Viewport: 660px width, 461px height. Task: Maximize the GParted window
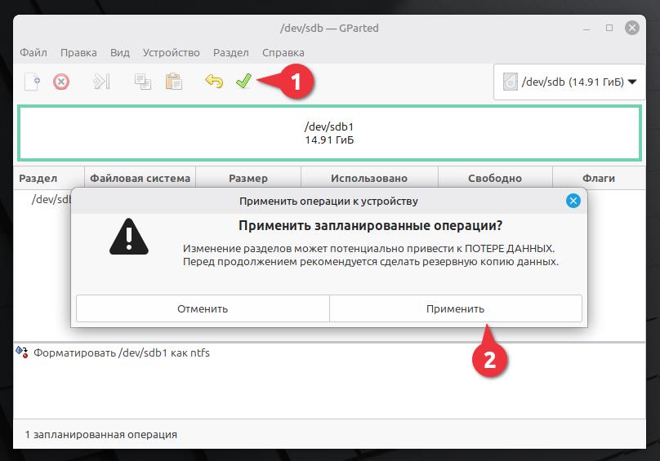[609, 28]
